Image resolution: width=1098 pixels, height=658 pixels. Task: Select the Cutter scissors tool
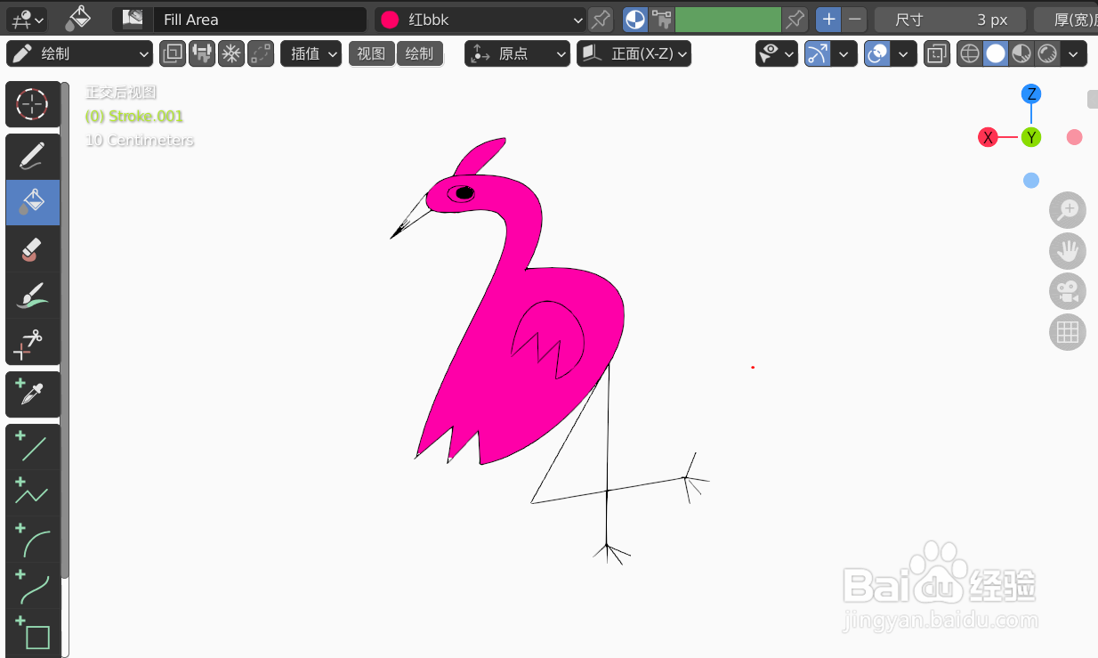click(x=33, y=342)
